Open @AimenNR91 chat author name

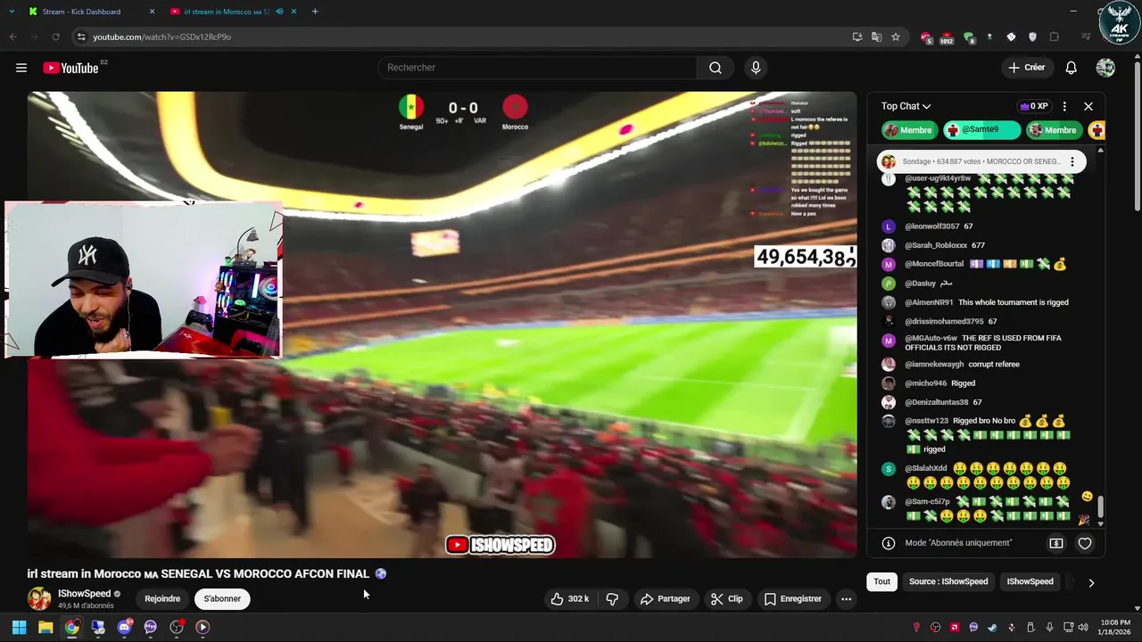[929, 302]
